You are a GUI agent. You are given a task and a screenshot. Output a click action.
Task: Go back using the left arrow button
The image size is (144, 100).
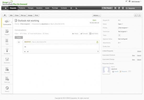5,15
